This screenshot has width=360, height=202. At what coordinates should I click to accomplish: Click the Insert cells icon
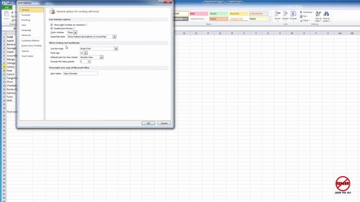tap(277, 13)
